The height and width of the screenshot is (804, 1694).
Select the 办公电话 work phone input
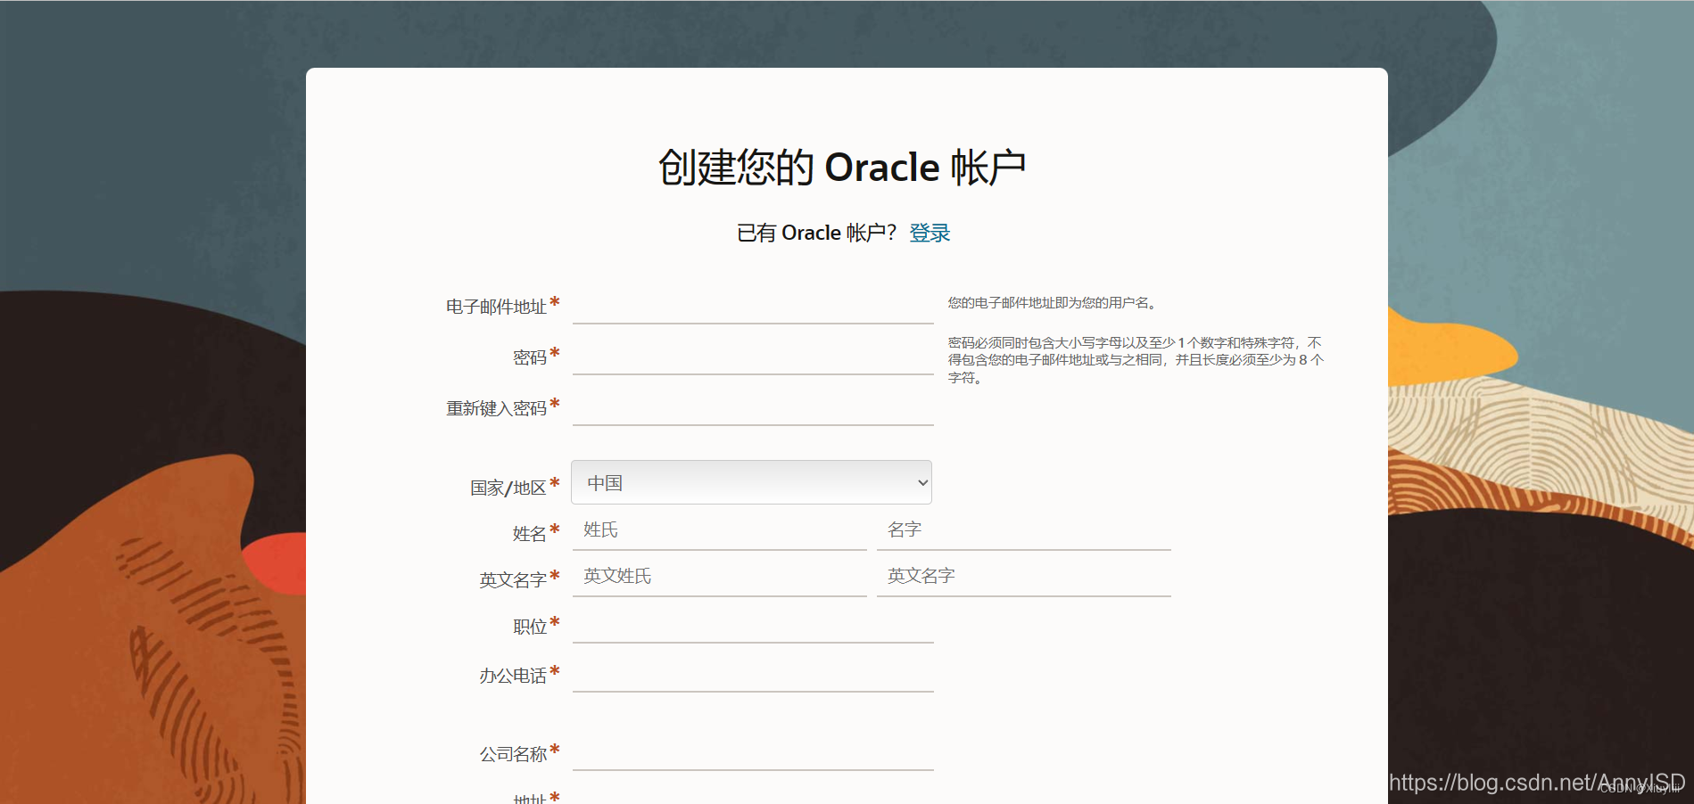tap(753, 676)
